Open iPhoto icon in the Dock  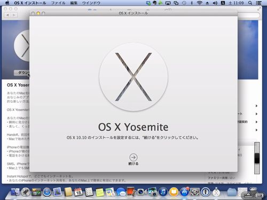coord(152,192)
